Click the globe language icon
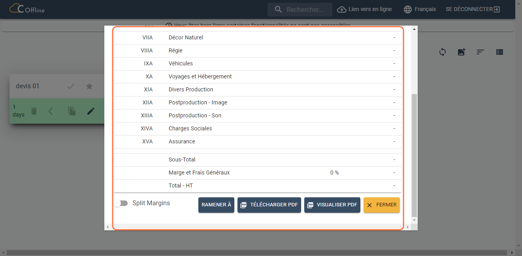 pos(408,9)
